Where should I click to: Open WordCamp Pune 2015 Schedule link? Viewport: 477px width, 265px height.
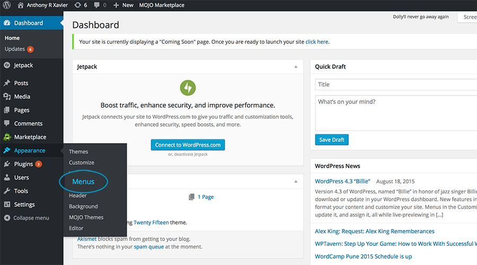click(x=363, y=257)
